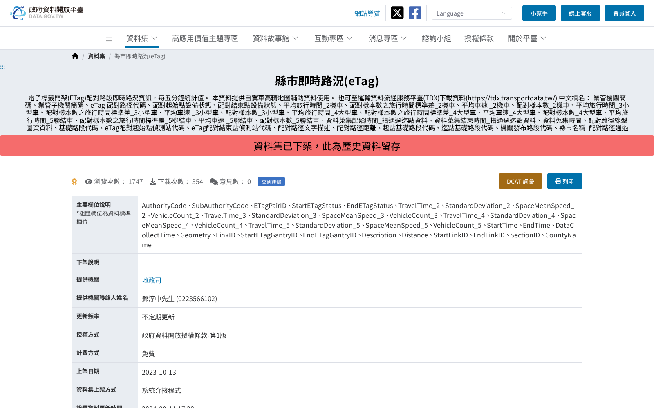Click the 縣市即時路況(eTag) breadcrumb text
This screenshot has height=408, width=654.
pyautogui.click(x=140, y=56)
